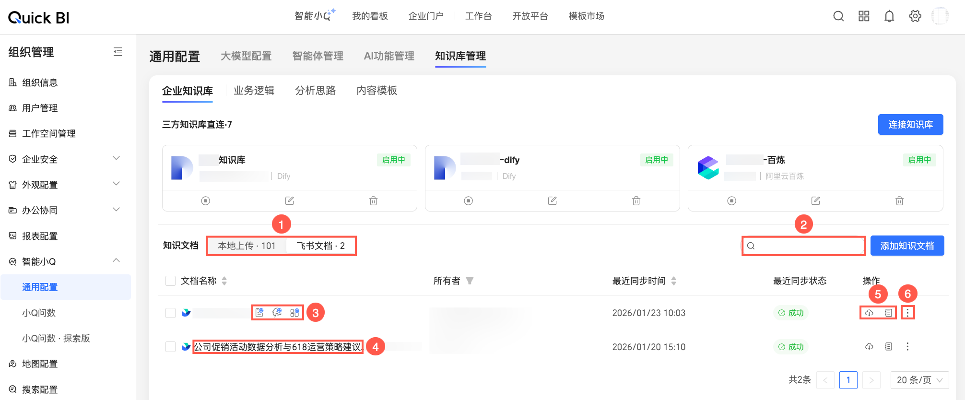Open the 20 条/页 page size dropdown
Image resolution: width=965 pixels, height=400 pixels.
920,380
